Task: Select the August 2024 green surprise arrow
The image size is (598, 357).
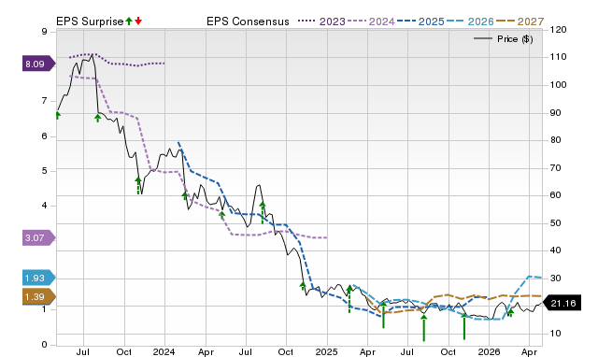Action: pos(263,212)
